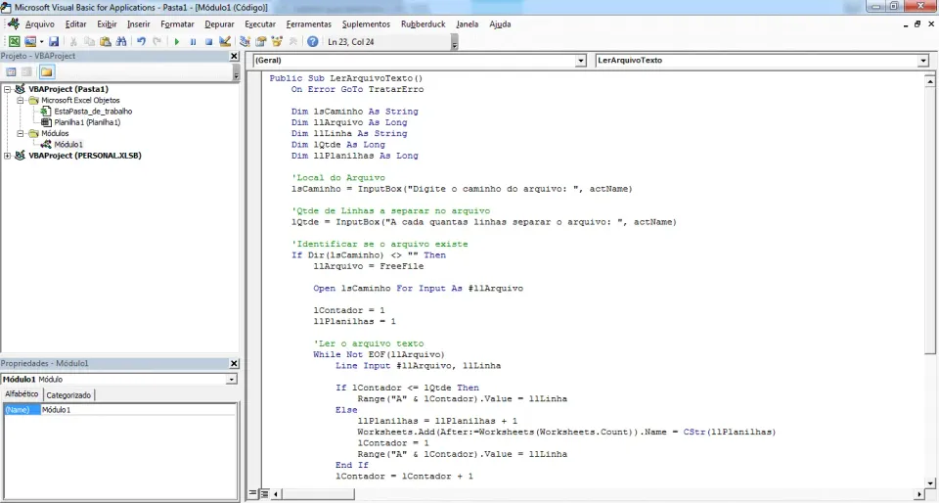Open the Depurar menu

click(x=219, y=23)
